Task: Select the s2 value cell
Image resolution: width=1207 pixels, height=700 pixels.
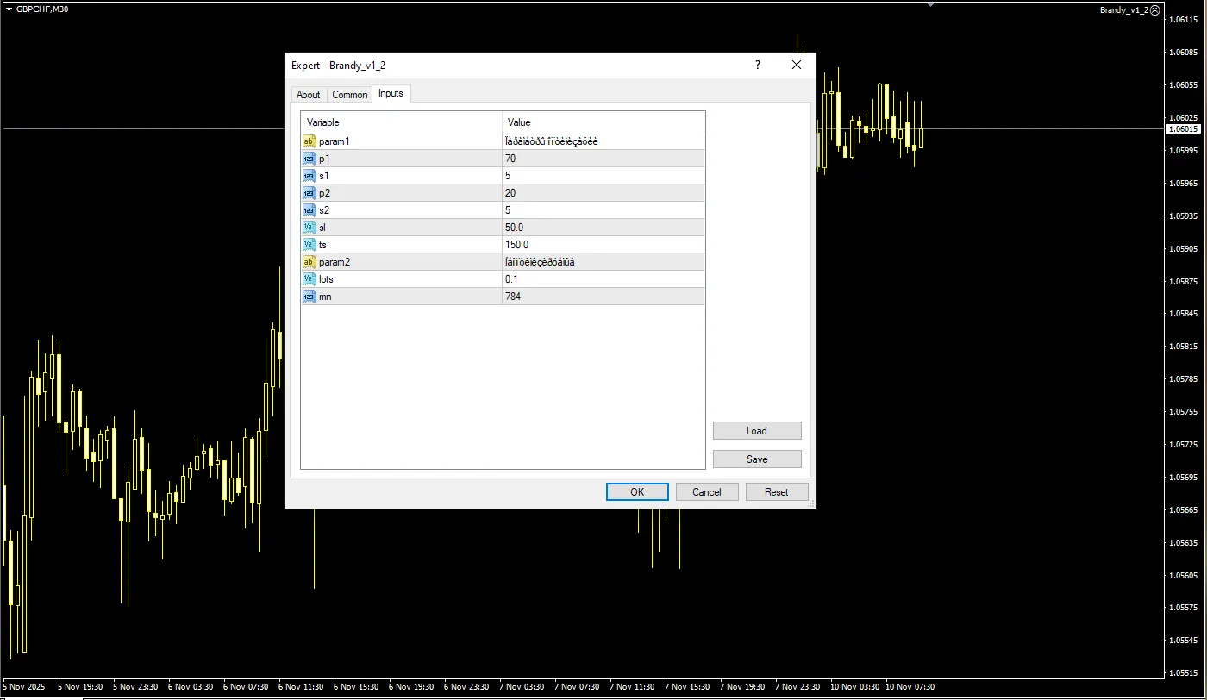Action: point(603,209)
